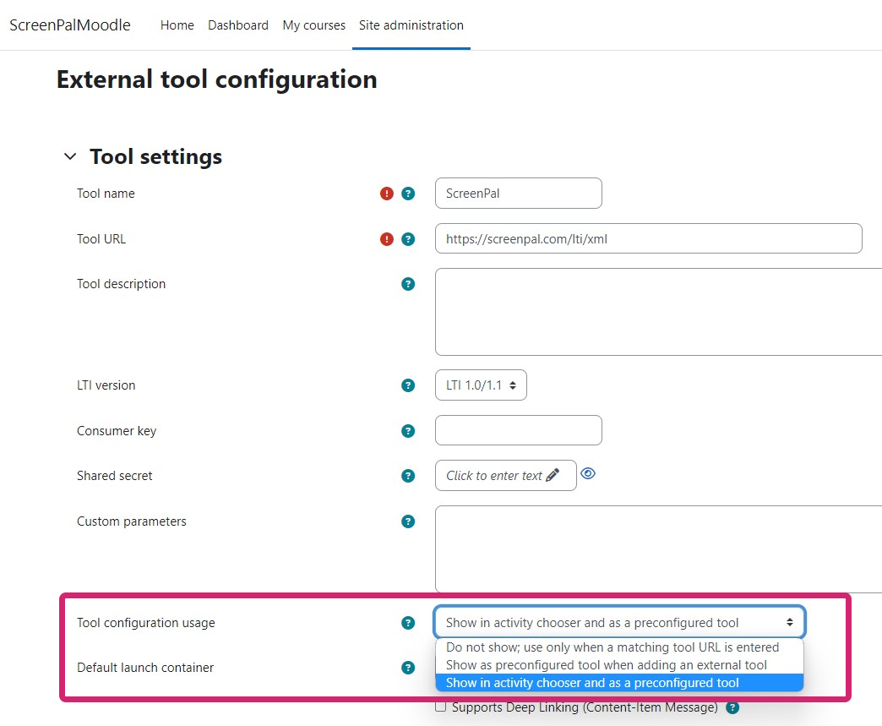Click the Consumer key input field

tap(519, 430)
